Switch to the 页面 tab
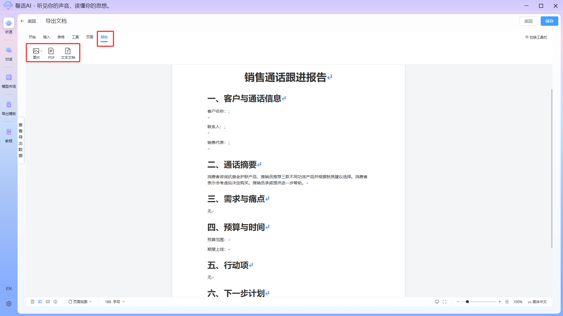 point(90,37)
